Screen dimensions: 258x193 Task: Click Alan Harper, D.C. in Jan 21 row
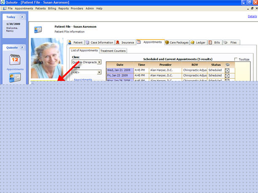point(165,70)
